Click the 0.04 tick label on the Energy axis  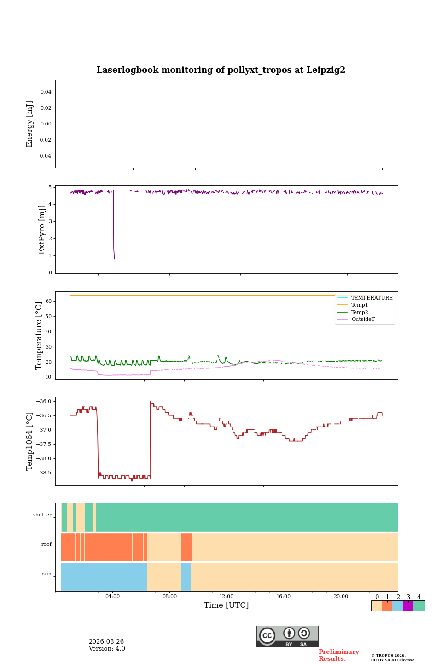(46, 92)
